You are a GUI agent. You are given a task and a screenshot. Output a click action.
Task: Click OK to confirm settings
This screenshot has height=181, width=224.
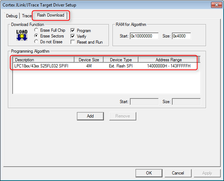tap(149, 173)
